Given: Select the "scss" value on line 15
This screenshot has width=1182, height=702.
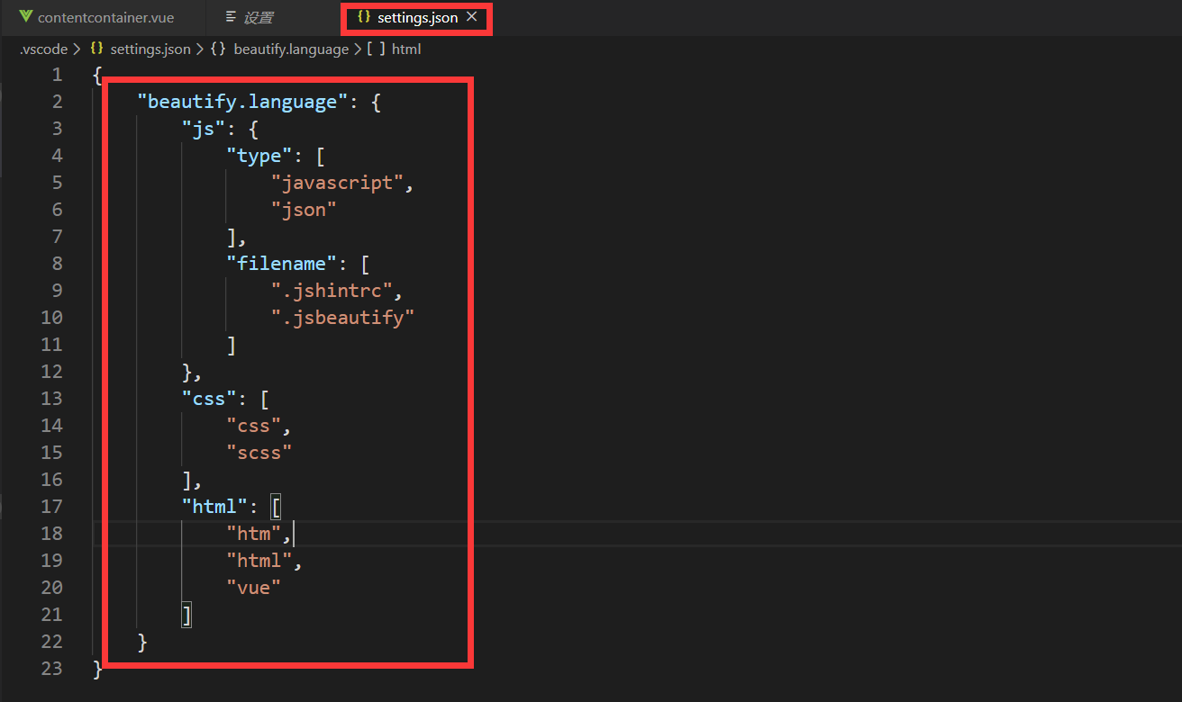Looking at the screenshot, I should (x=259, y=452).
